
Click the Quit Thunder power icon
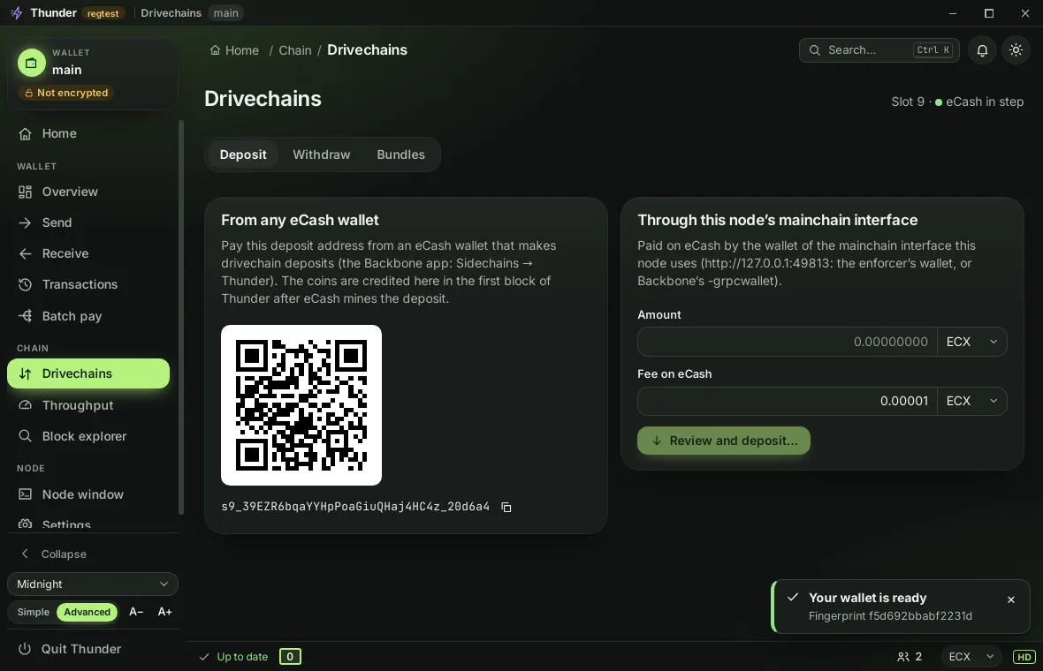25,649
